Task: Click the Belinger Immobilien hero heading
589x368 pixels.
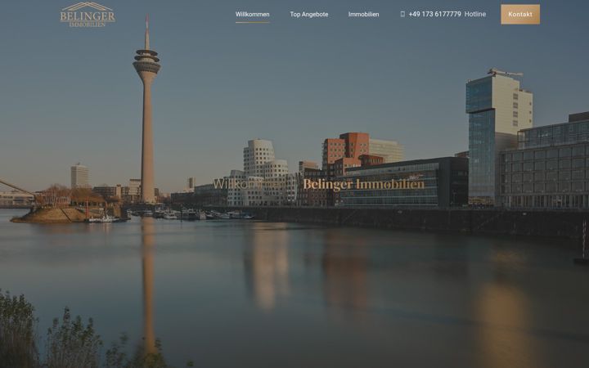Action: [x=363, y=184]
